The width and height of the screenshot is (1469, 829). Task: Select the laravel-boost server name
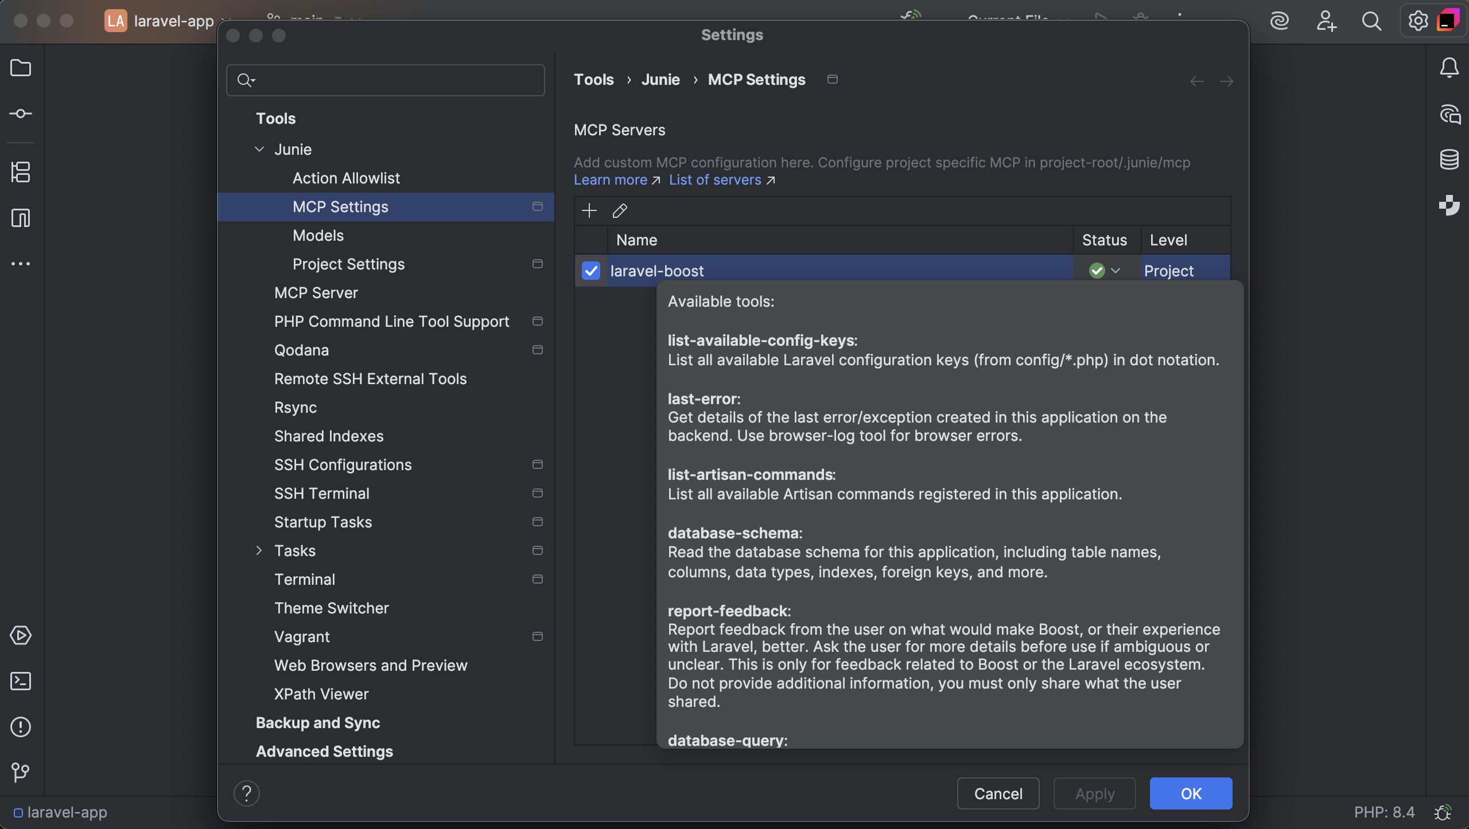coord(657,271)
